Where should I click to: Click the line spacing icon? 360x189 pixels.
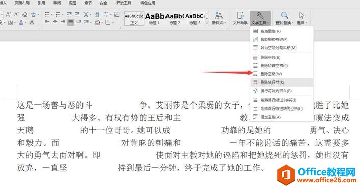pyautogui.click(x=86, y=22)
